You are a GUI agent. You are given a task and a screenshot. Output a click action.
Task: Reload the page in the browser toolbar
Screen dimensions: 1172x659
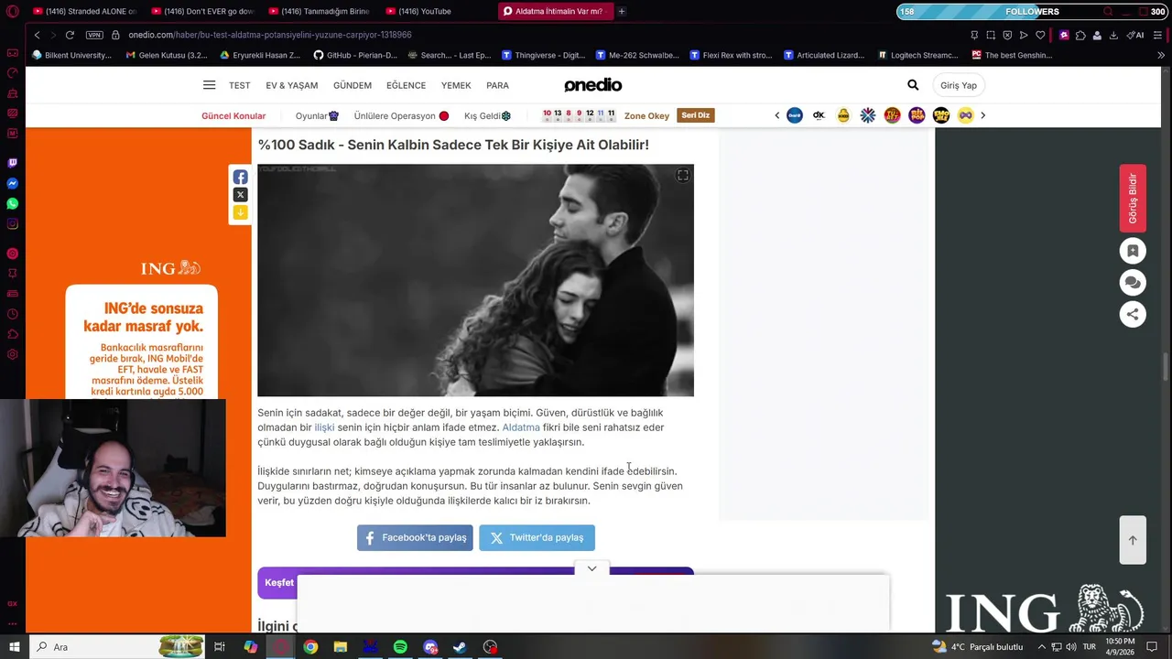pos(70,35)
